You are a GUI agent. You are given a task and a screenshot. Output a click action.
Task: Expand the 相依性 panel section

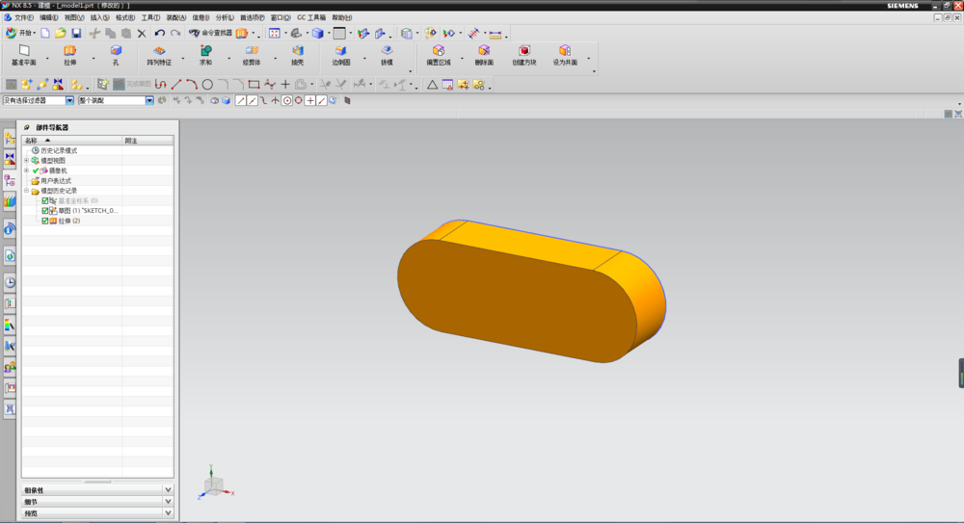coord(168,490)
